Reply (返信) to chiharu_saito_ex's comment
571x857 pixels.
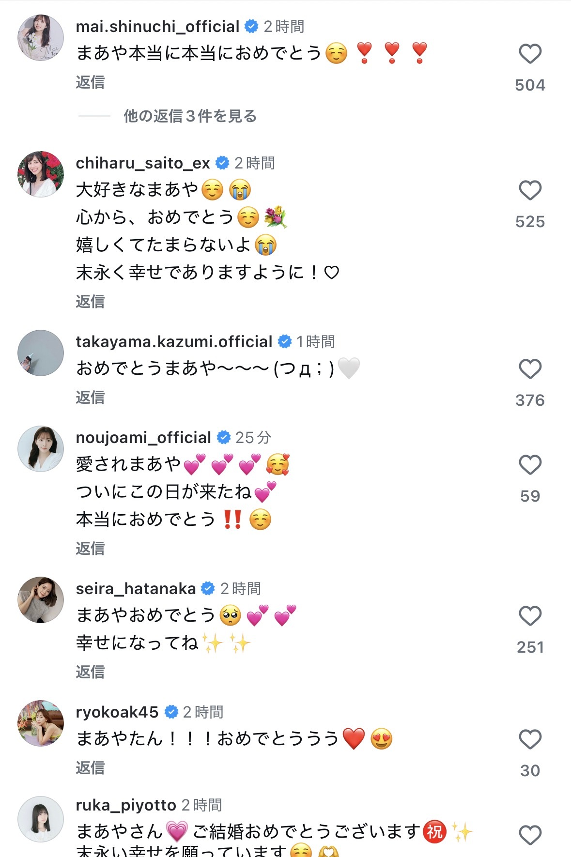pyautogui.click(x=90, y=302)
